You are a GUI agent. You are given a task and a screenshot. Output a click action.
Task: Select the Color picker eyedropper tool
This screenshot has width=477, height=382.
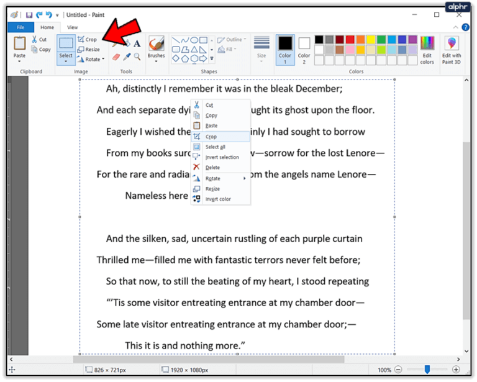tap(127, 57)
